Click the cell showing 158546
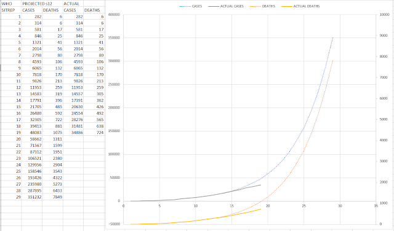394x231 pixels. tap(32, 171)
